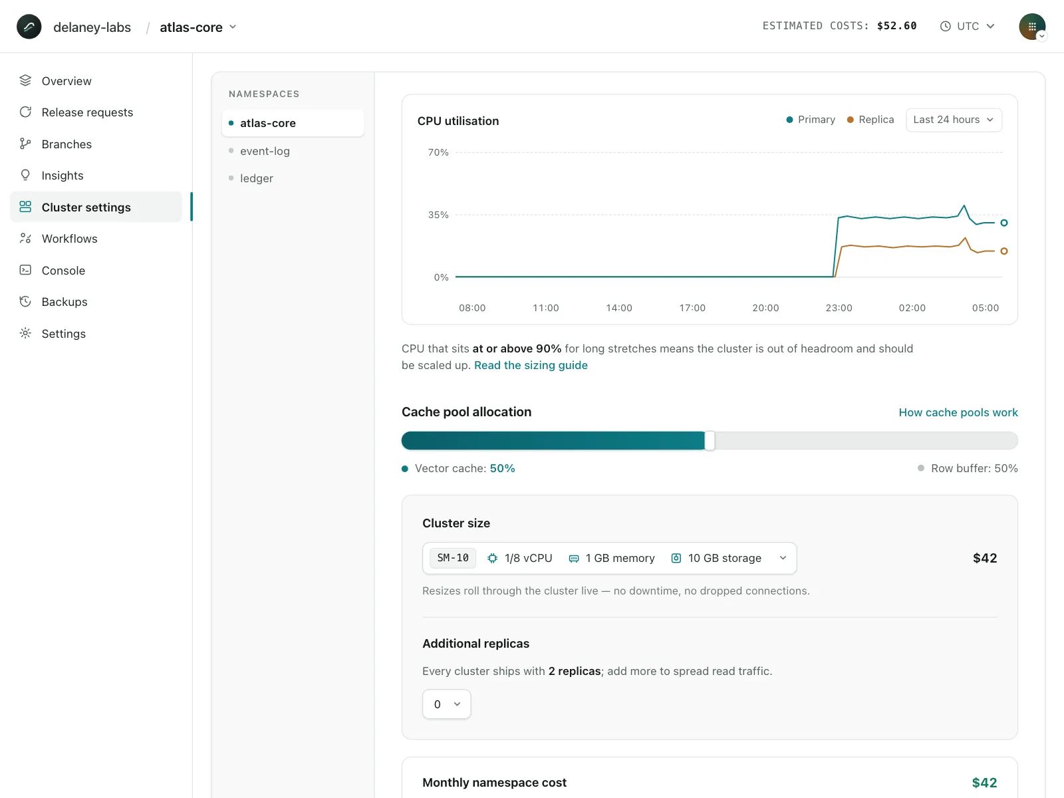Toggle the Primary series legend

click(x=811, y=120)
